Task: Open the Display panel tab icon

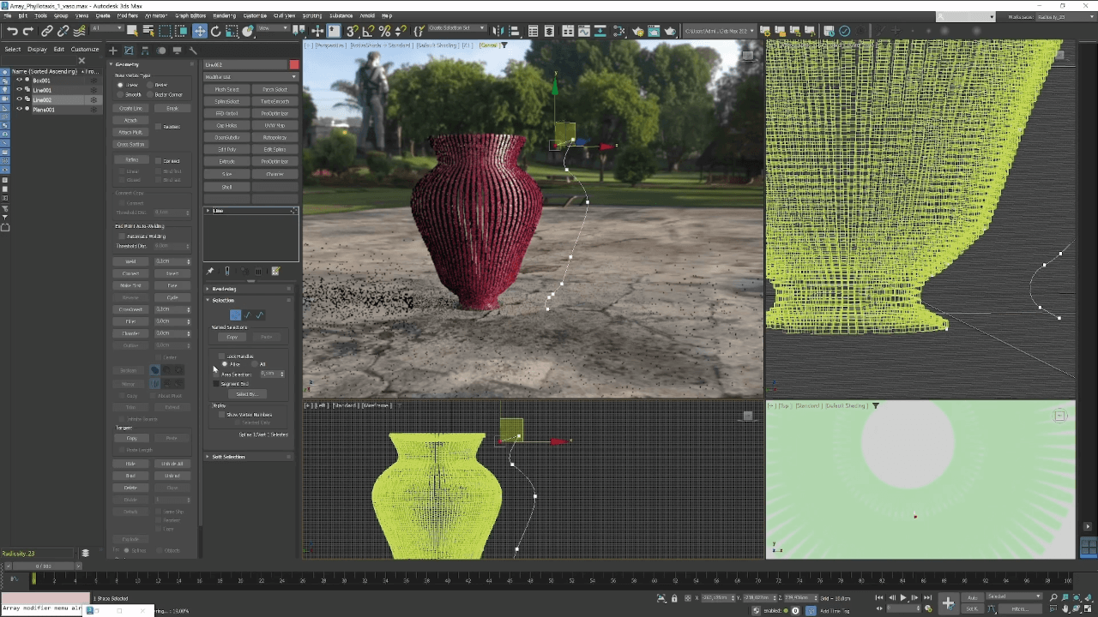Action: click(177, 51)
